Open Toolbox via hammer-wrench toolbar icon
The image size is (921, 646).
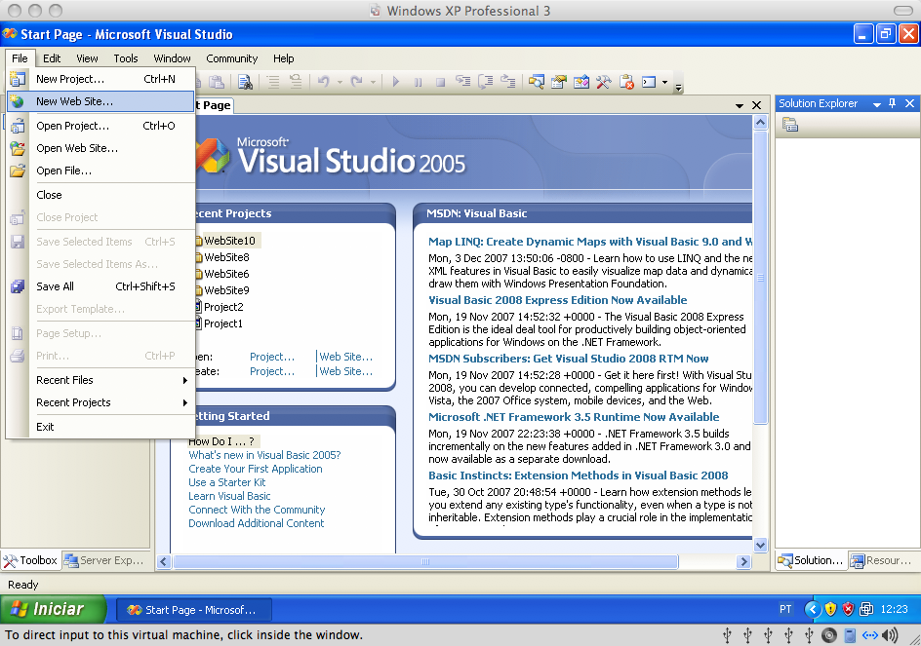(603, 82)
